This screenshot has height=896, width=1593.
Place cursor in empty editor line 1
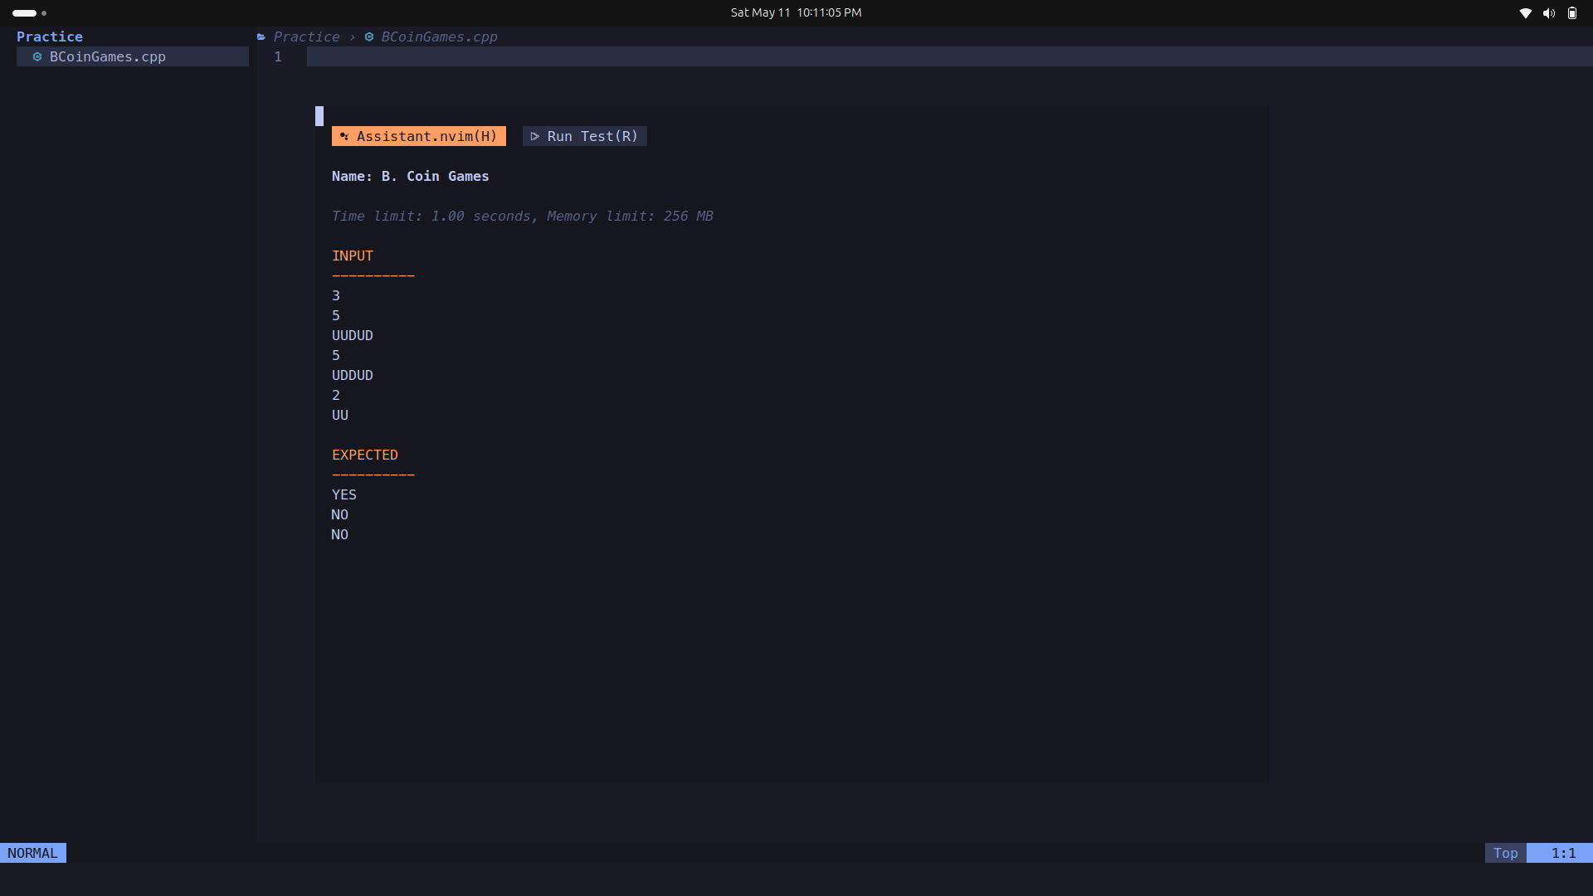tap(949, 56)
